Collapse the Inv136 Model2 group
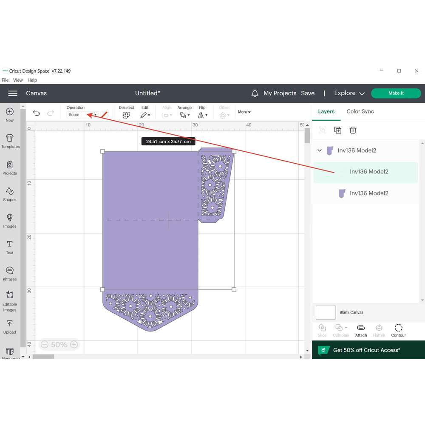 [x=320, y=150]
